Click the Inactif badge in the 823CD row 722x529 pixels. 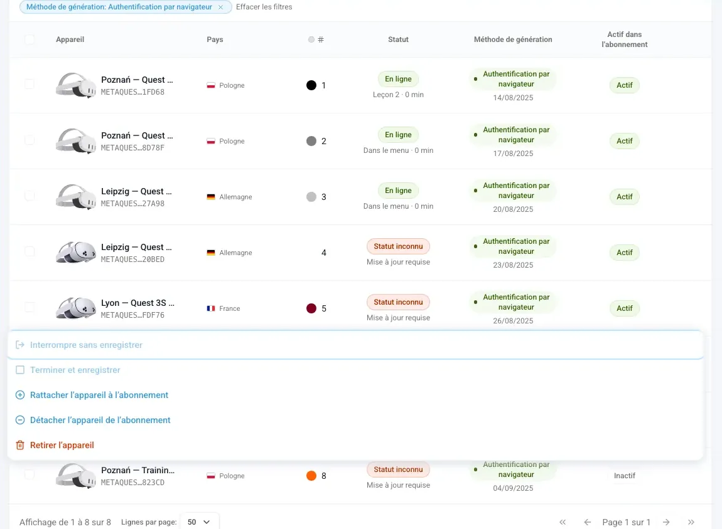click(625, 476)
